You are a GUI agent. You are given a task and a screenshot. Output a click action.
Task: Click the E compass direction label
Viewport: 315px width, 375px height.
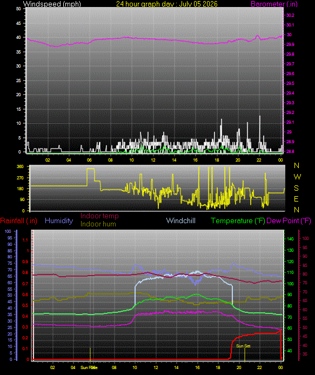click(x=296, y=199)
